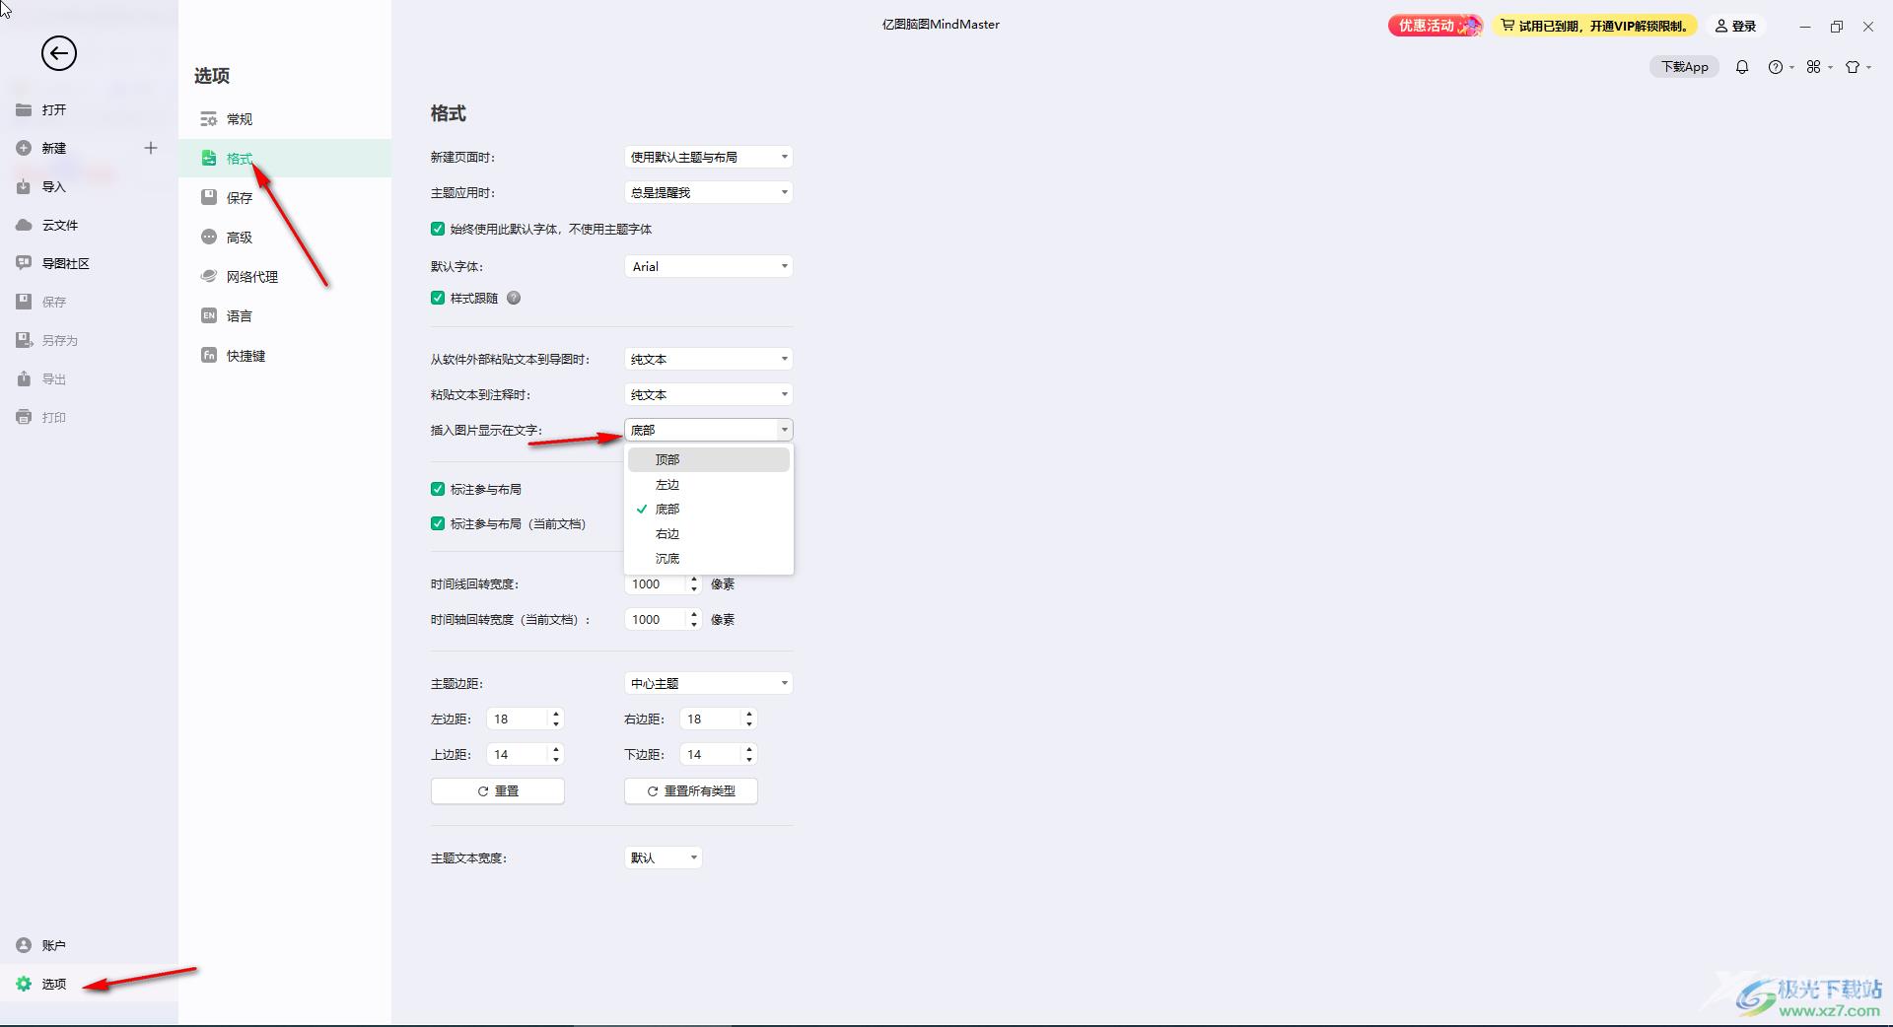Expand the 主题应用时 dropdown
The width and height of the screenshot is (1893, 1027).
(709, 192)
